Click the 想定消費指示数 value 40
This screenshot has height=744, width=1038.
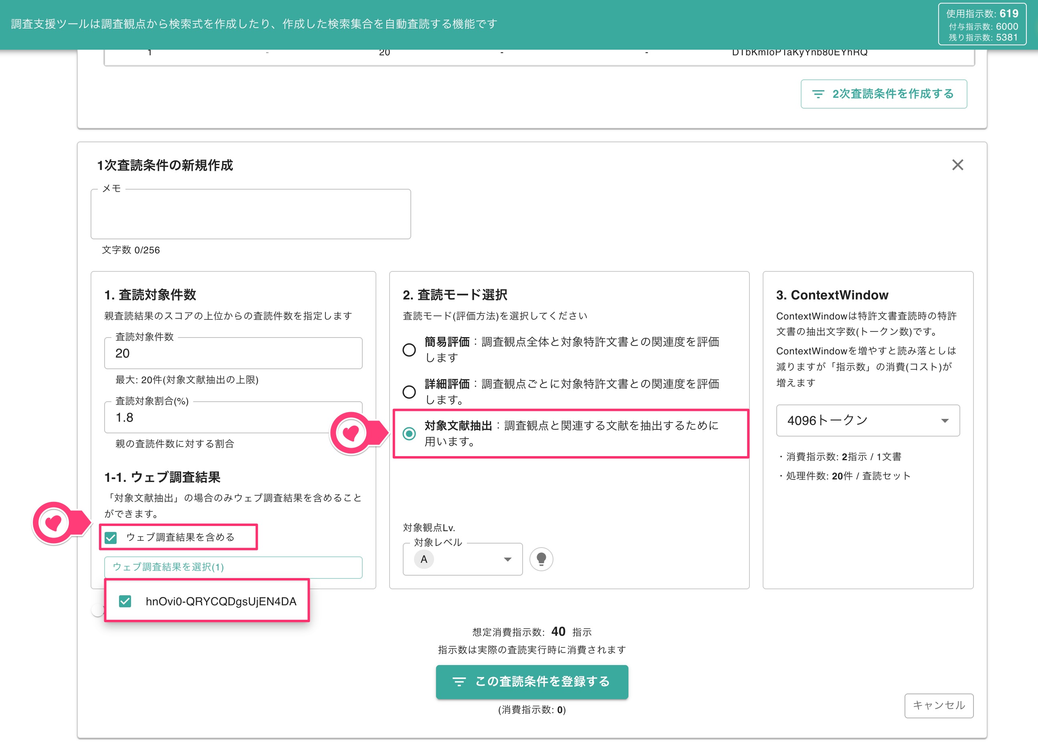tap(558, 631)
